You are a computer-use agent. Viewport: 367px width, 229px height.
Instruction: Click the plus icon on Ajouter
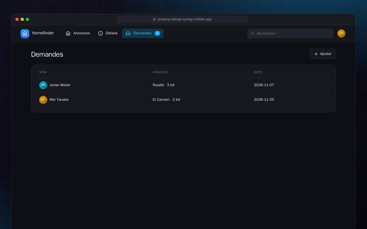316,54
